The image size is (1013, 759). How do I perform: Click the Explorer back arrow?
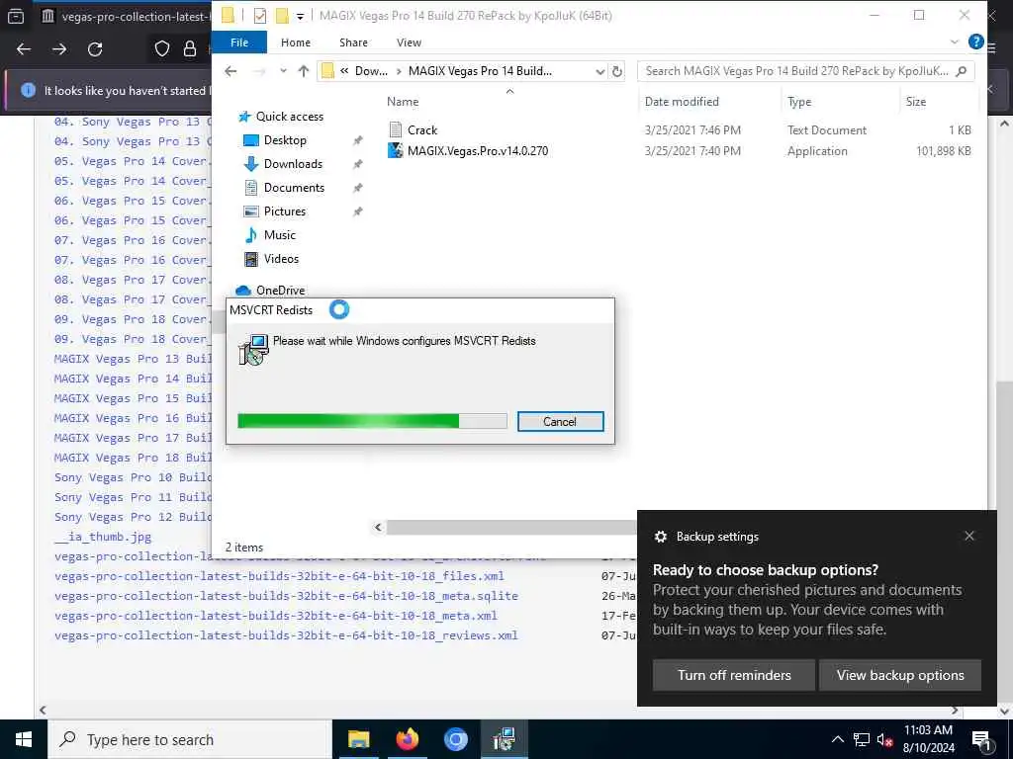point(230,71)
